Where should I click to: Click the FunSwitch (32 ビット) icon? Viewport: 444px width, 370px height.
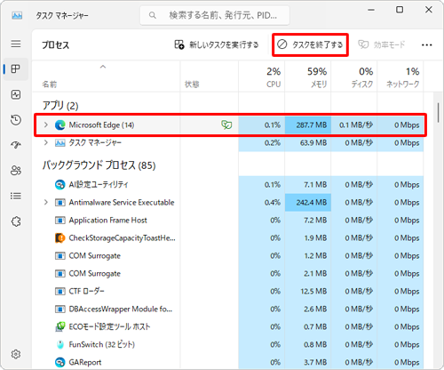tap(60, 344)
